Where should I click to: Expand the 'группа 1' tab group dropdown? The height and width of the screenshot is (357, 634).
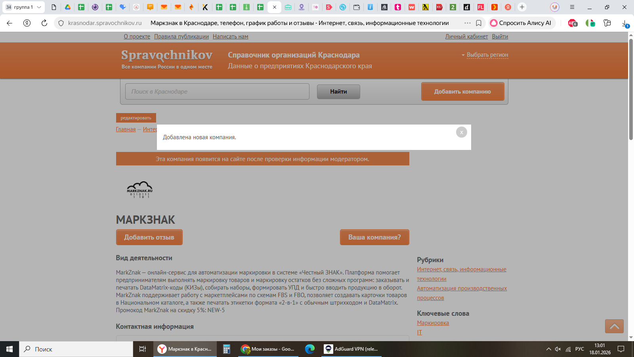click(x=39, y=7)
